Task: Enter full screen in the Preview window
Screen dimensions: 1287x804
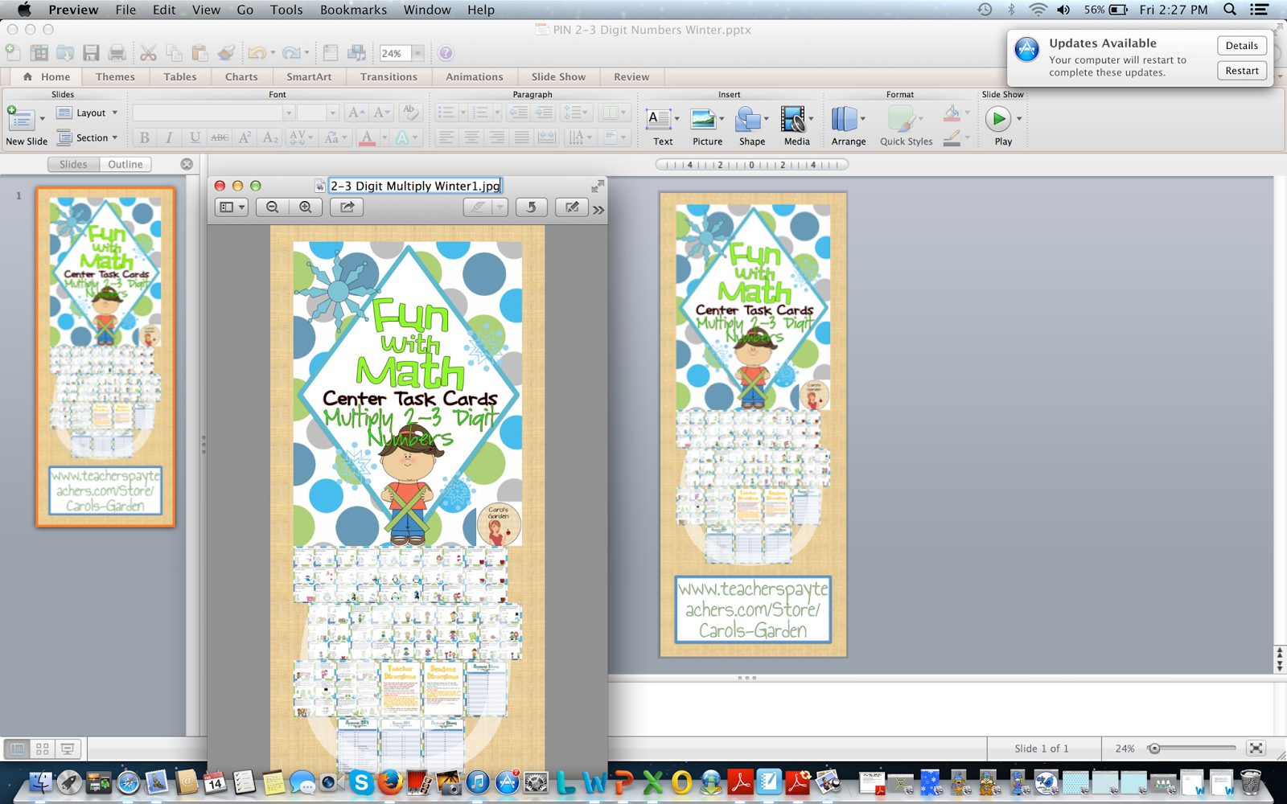Action: coord(598,186)
